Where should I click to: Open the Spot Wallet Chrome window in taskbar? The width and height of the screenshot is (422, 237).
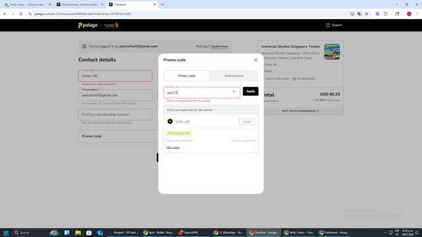click(x=158, y=232)
